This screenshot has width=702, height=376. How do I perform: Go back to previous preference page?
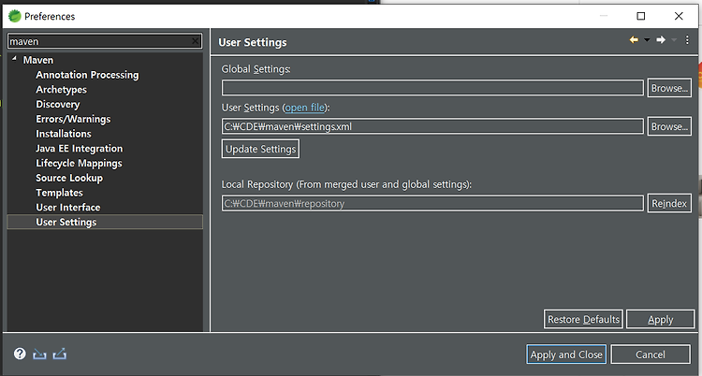click(634, 40)
